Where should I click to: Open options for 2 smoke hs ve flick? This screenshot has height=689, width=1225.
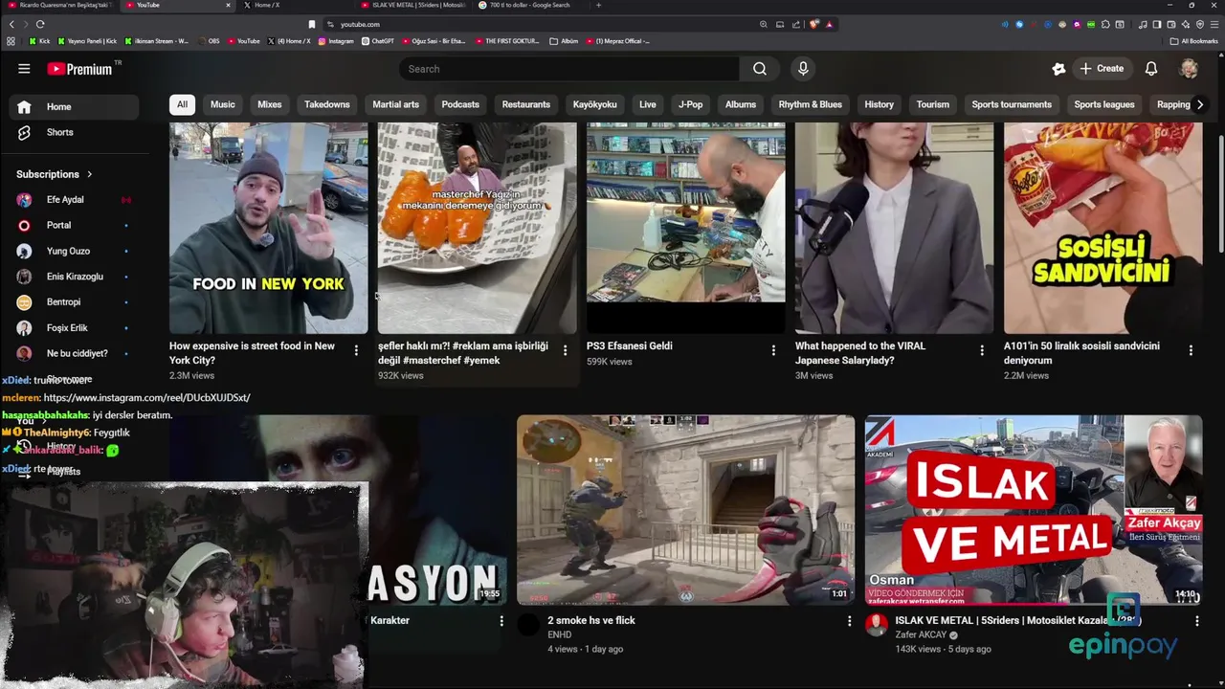(x=849, y=621)
